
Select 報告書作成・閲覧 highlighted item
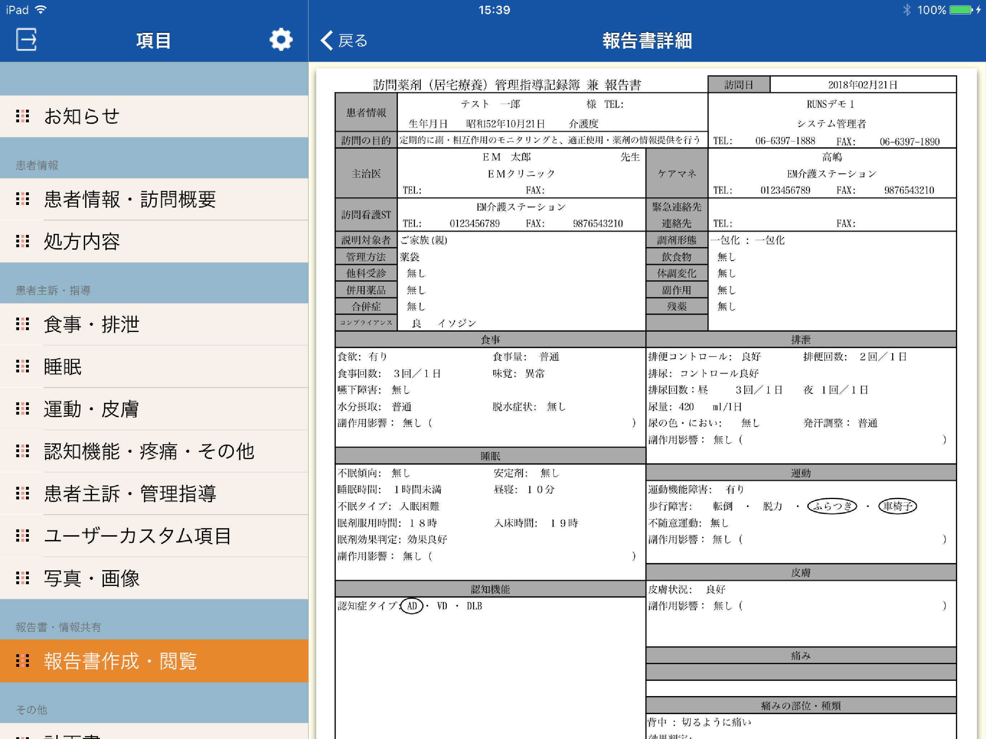[120, 661]
